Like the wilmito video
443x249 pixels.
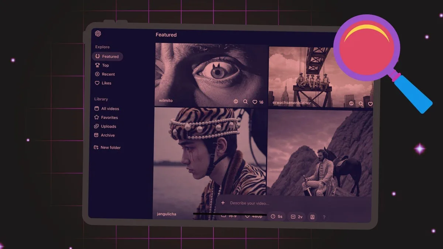254,101
